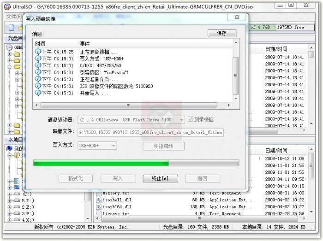The width and height of the screenshot is (323, 241).
Task: Click the History.txt file icon
Action: [x=99, y=193]
